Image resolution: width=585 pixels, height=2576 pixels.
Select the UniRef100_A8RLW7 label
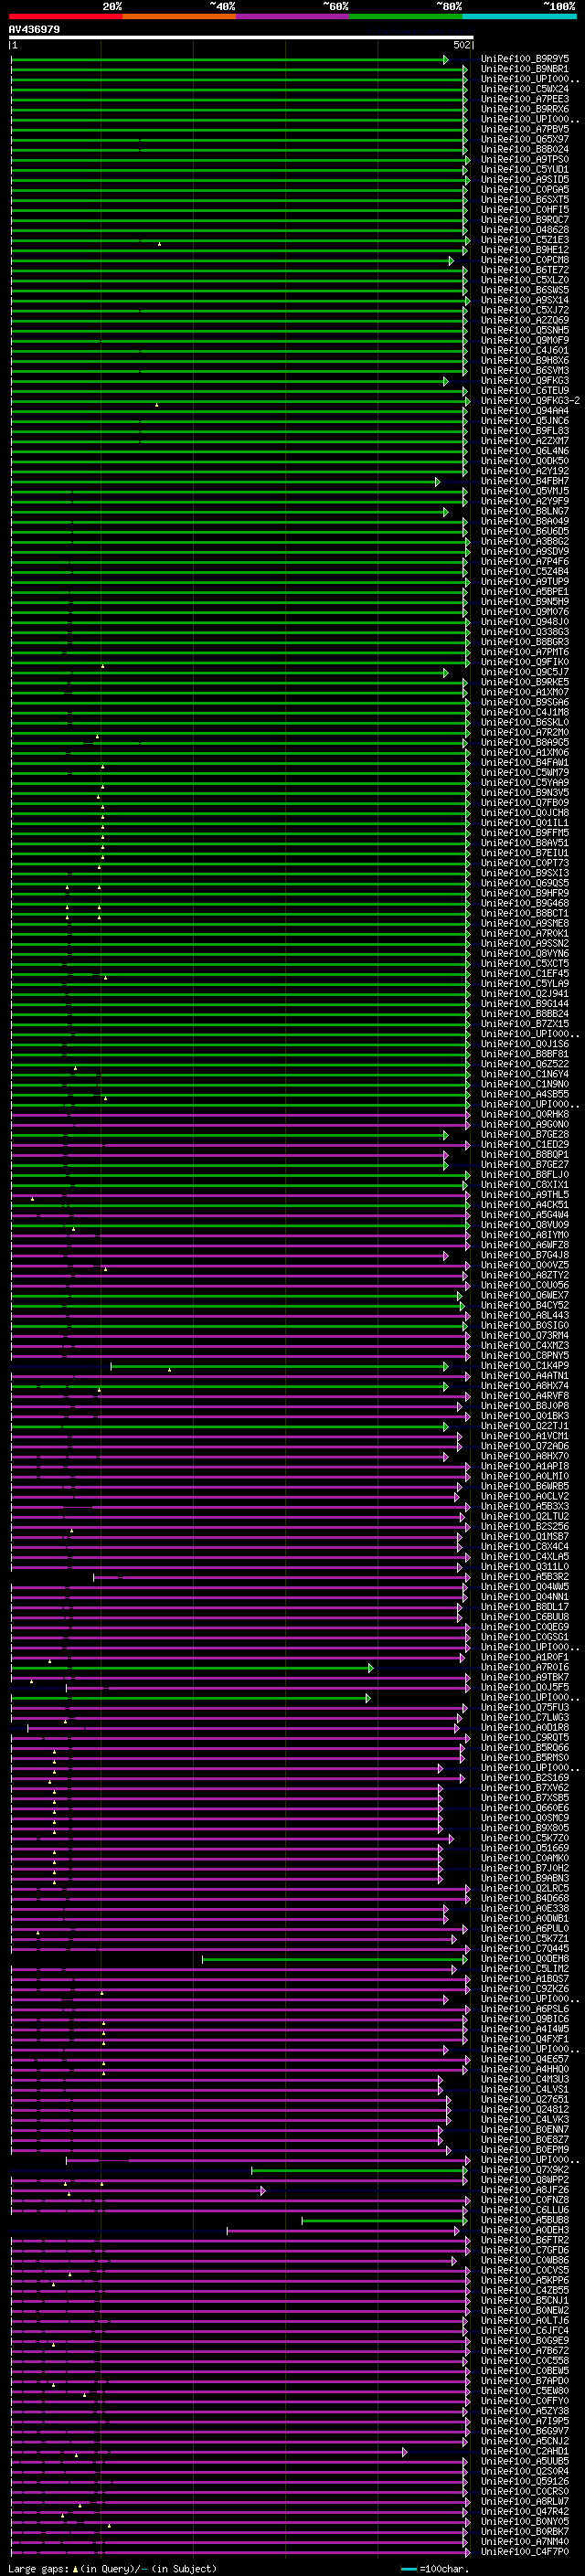525,2501
